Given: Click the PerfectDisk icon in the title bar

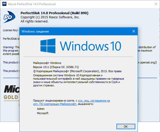Looking at the screenshot, I should (x=4, y=4).
